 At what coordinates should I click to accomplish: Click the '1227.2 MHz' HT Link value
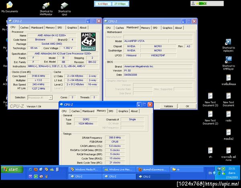(x=39, y=89)
